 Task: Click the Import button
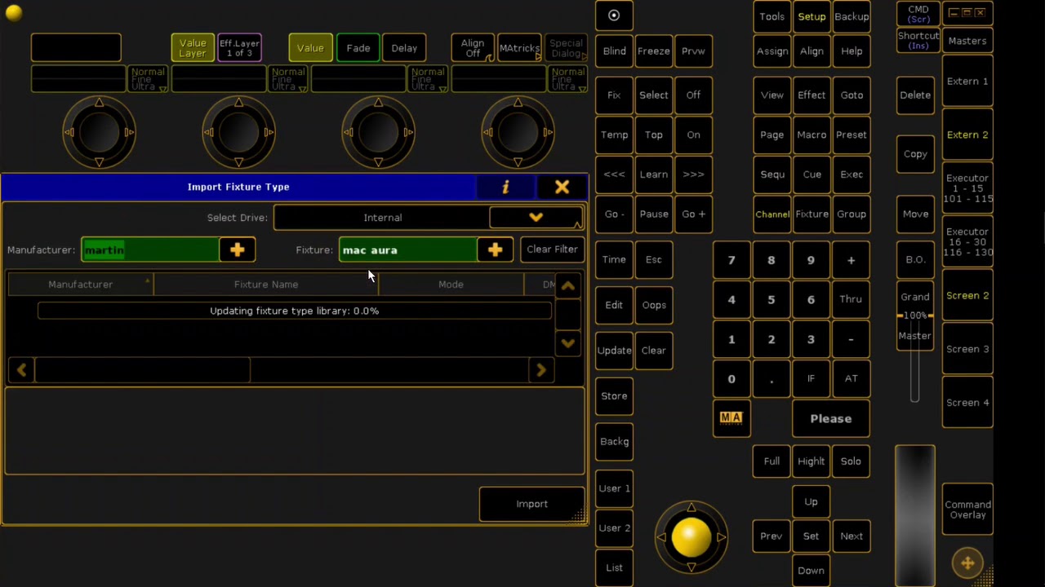(x=531, y=505)
